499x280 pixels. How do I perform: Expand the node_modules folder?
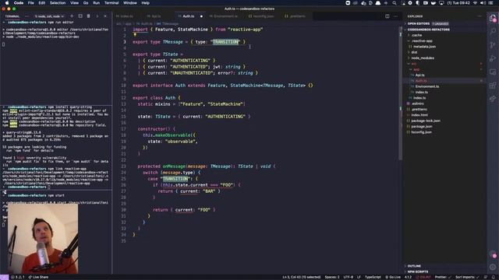[x=423, y=58]
